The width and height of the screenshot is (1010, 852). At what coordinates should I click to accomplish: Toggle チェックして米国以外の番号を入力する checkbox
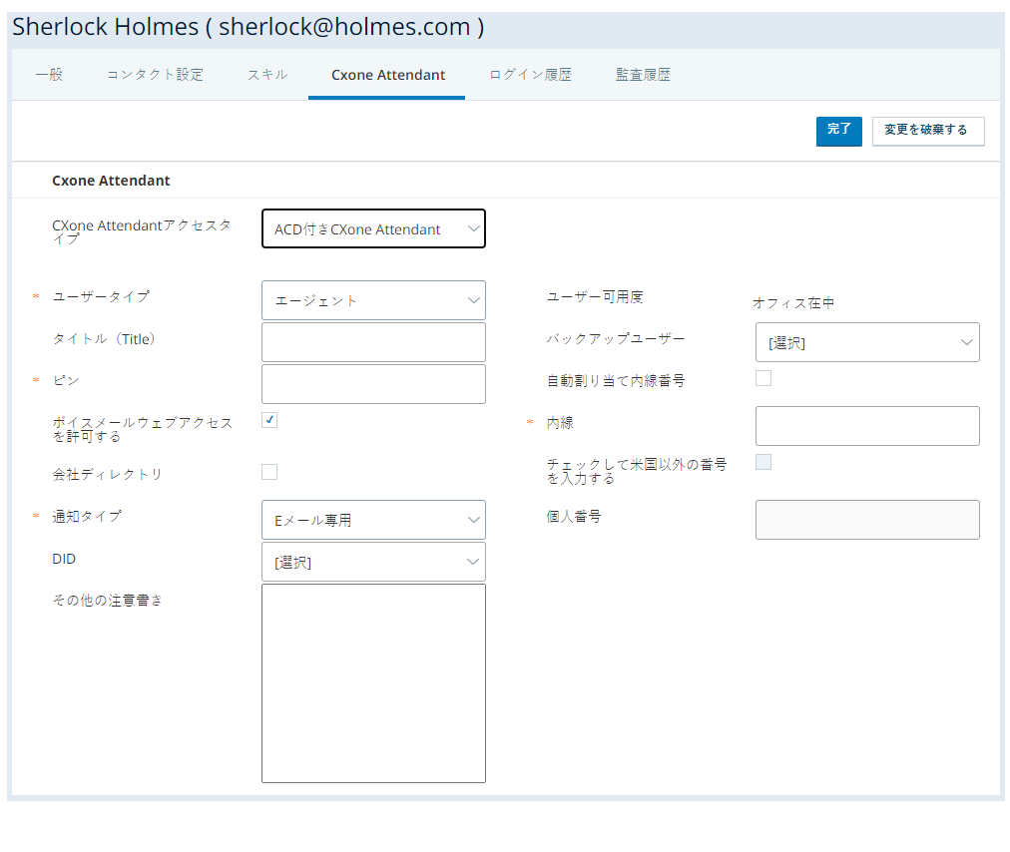point(763,462)
